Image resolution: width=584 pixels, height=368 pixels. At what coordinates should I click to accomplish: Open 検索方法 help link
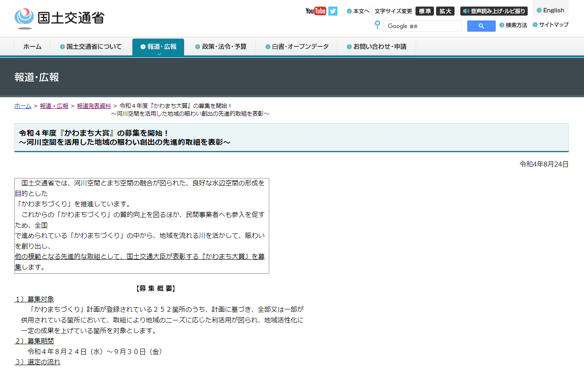coord(513,25)
